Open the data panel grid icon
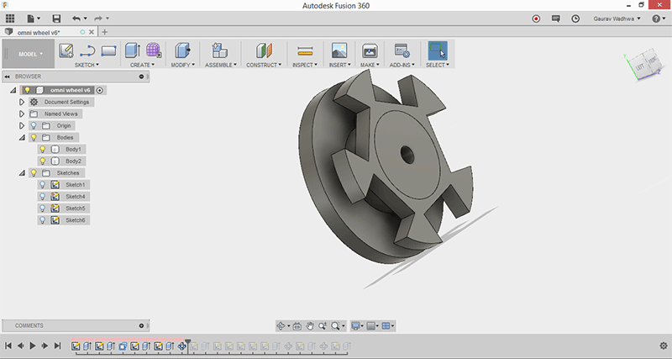 coord(10,18)
